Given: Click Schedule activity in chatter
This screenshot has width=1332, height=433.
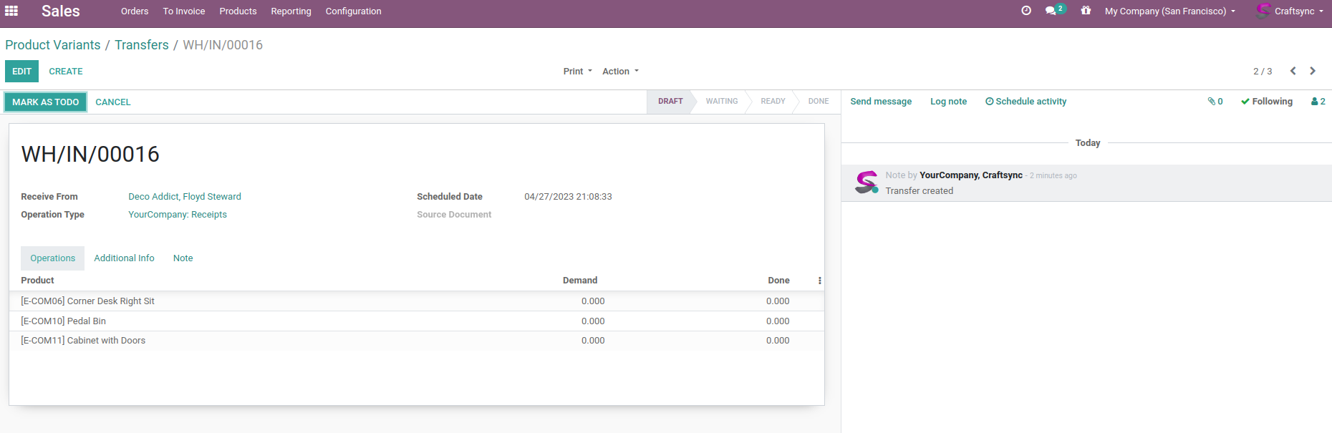Looking at the screenshot, I should 1025,102.
